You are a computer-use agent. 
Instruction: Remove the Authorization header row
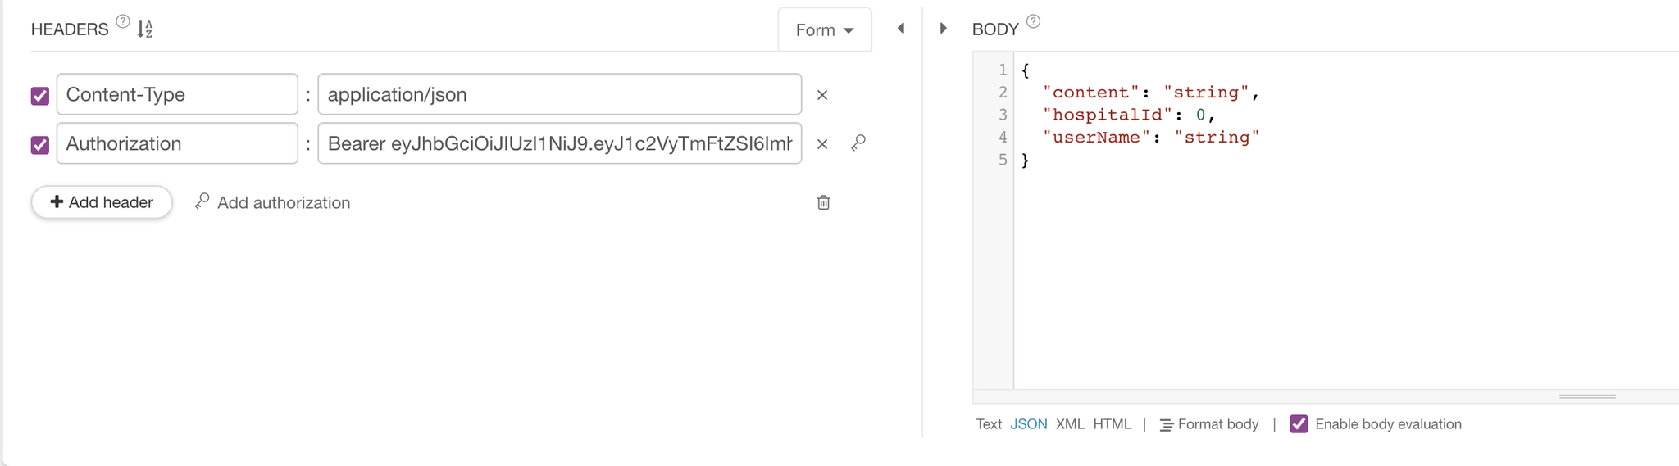click(x=822, y=144)
